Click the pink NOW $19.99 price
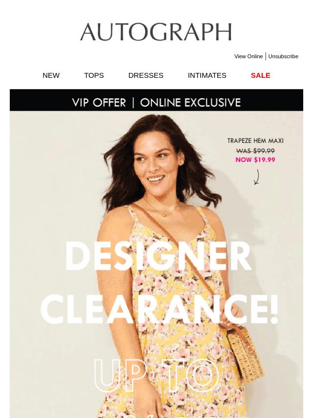Image resolution: width=313 pixels, height=418 pixels. [x=255, y=160]
